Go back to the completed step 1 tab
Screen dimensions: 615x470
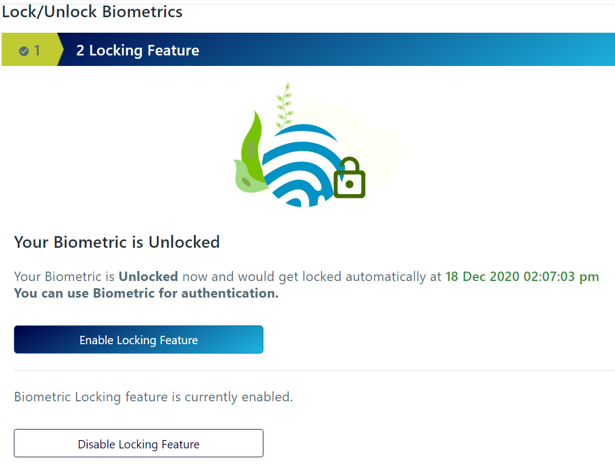click(31, 50)
